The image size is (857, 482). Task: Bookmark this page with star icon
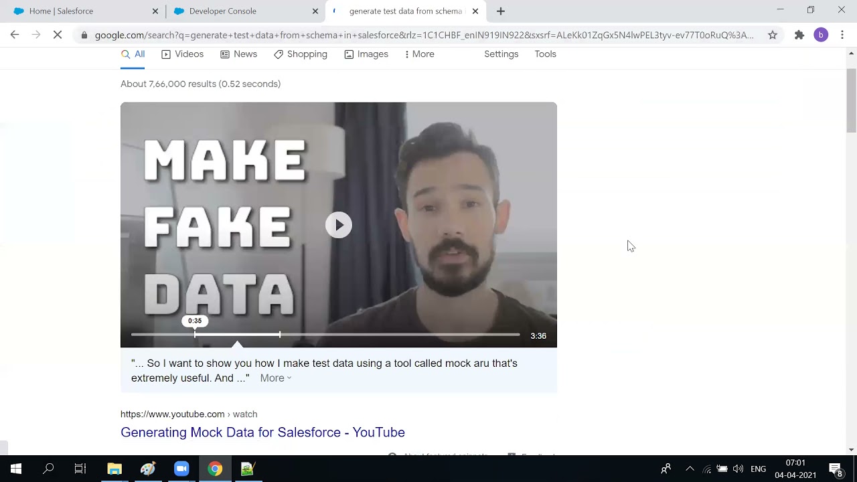pos(773,35)
